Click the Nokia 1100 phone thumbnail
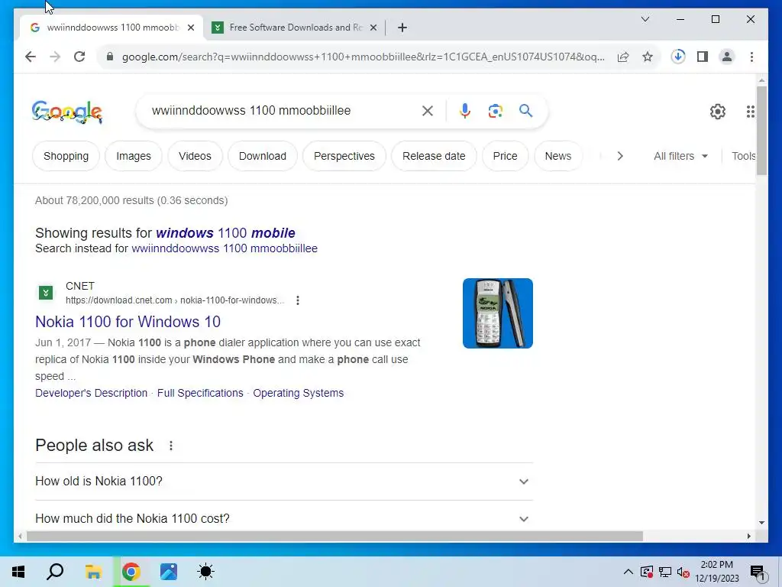Screen dimensions: 782x587 (x=498, y=313)
